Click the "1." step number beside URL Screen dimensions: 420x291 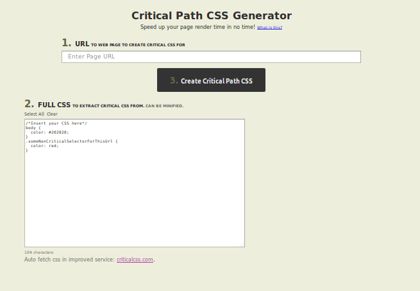[x=67, y=42]
